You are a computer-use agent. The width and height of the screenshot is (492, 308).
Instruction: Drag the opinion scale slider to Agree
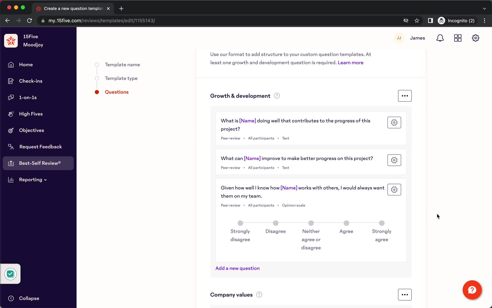coord(346,223)
